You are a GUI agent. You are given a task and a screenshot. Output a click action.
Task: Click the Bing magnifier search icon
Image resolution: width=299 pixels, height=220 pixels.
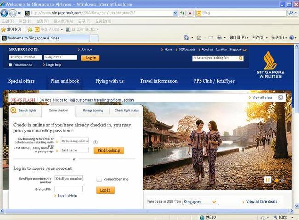click(x=291, y=13)
